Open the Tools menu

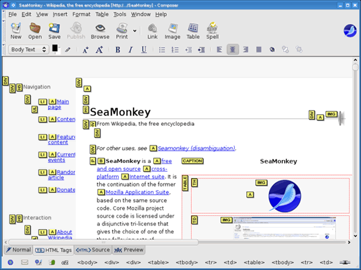(120, 14)
